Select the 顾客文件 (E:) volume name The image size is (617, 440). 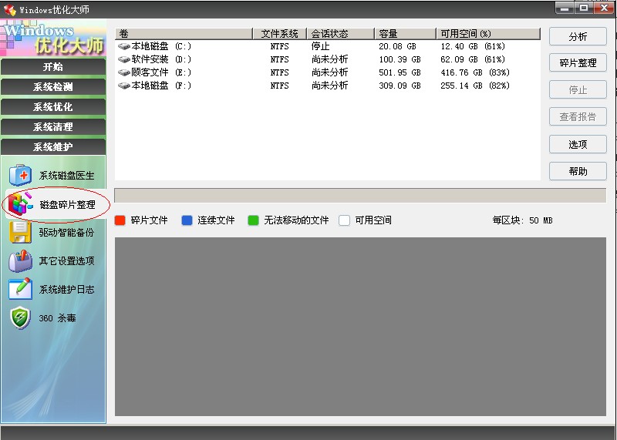click(161, 72)
